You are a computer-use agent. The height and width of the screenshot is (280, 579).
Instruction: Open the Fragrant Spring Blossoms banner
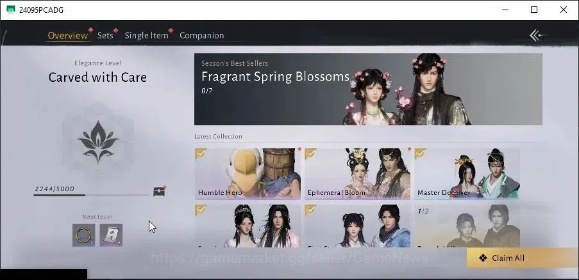[368, 89]
